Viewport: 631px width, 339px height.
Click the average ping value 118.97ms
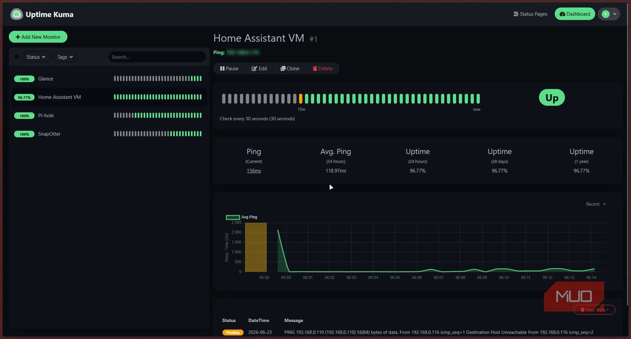click(336, 171)
